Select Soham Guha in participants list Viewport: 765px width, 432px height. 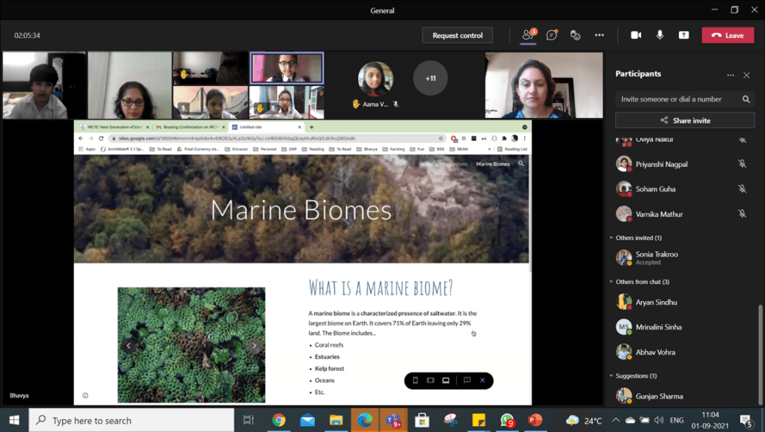pyautogui.click(x=655, y=189)
